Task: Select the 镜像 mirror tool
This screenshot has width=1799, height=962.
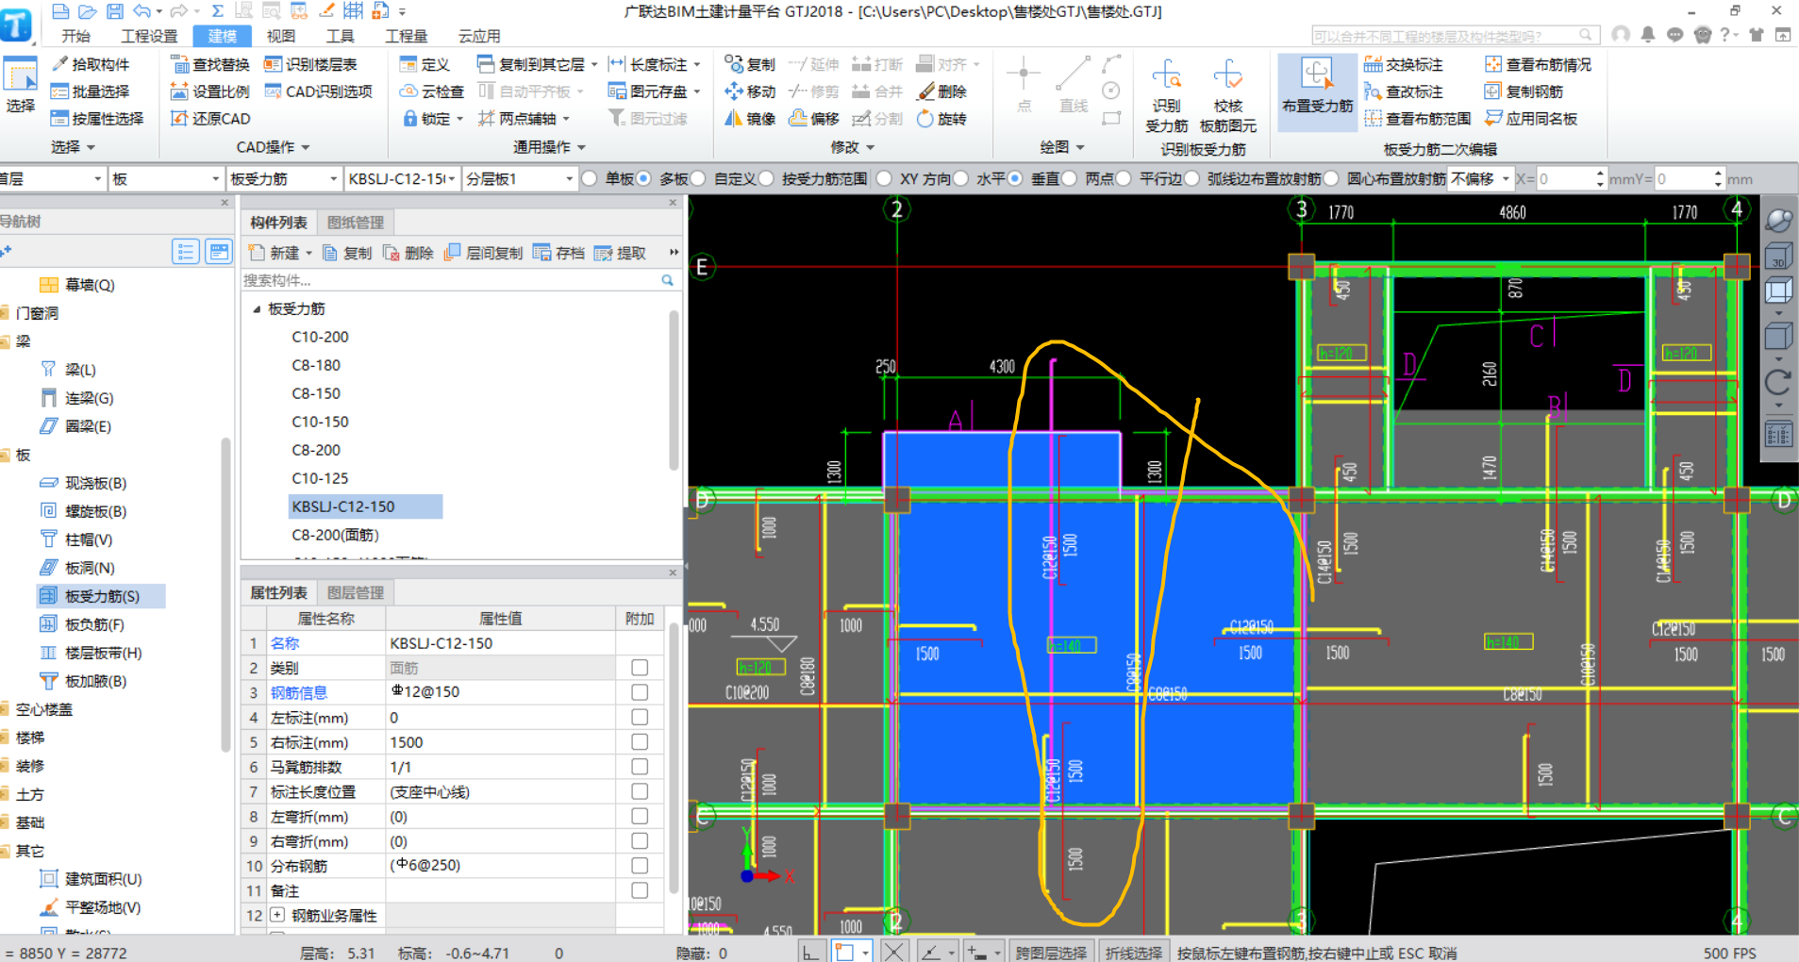Action: click(x=750, y=119)
